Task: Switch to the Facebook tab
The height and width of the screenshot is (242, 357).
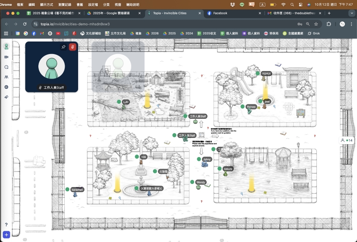Action: coord(220,13)
